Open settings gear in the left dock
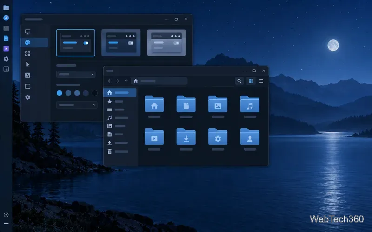 pyautogui.click(x=6, y=59)
